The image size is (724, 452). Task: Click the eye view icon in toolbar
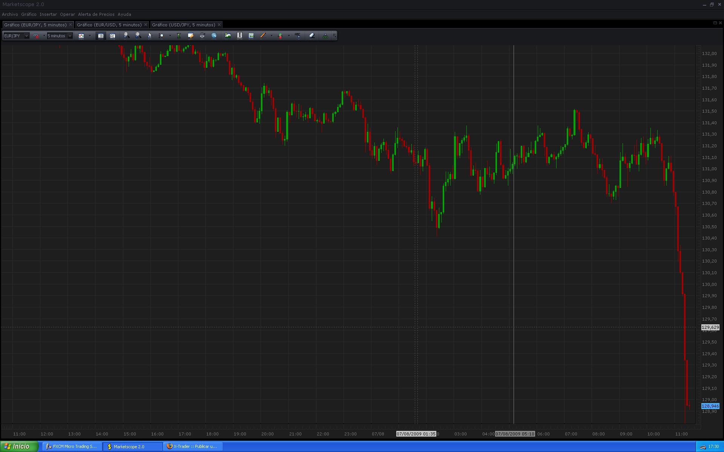202,35
